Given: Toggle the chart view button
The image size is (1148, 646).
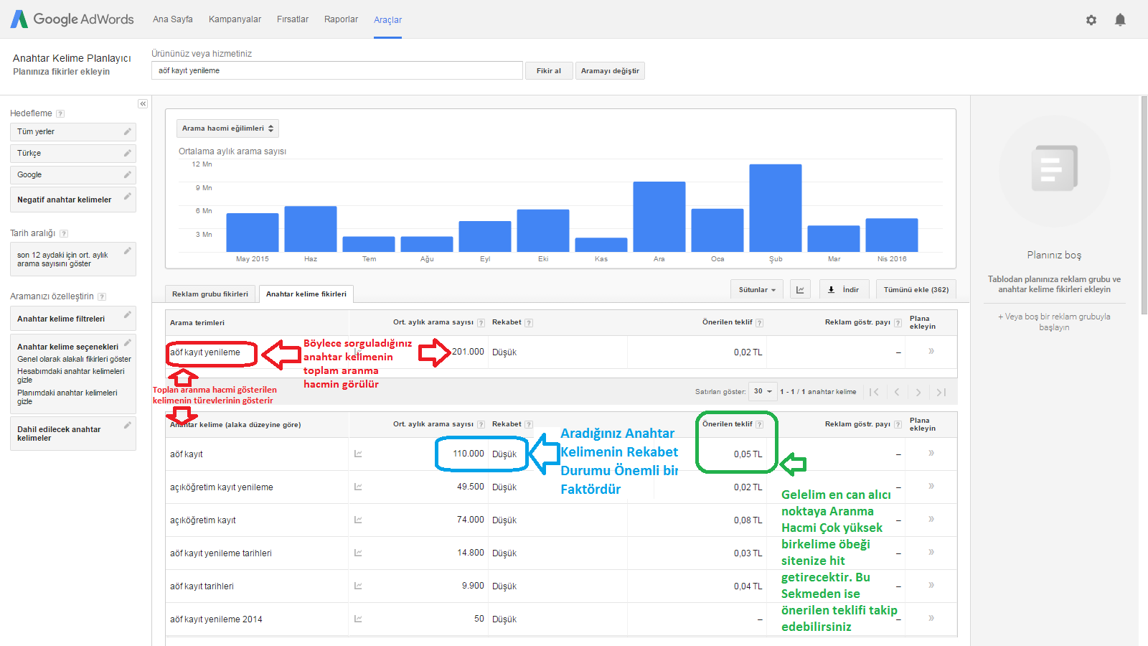Looking at the screenshot, I should click(x=800, y=289).
